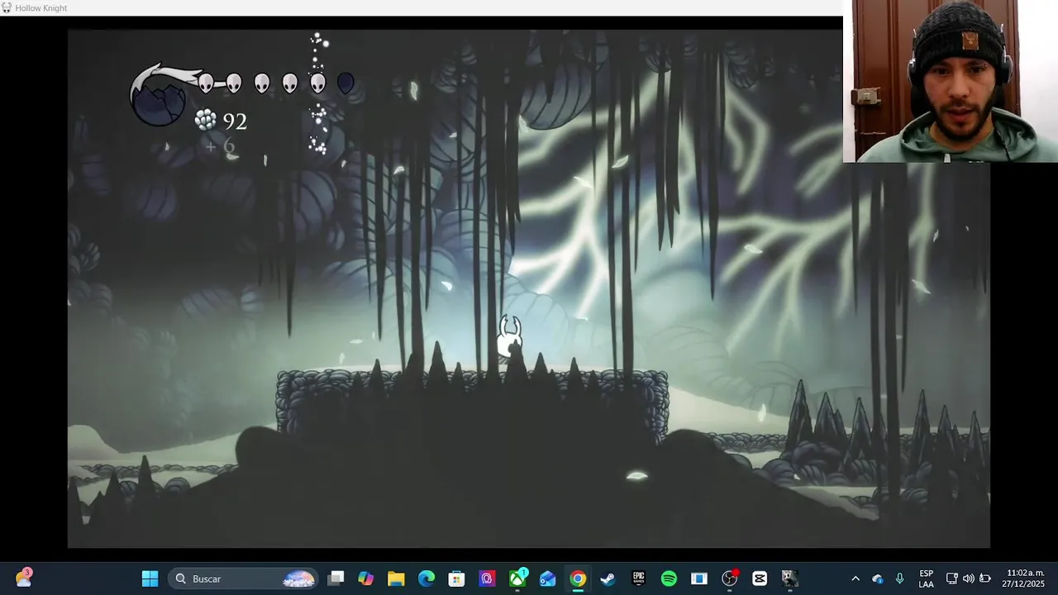Click the Buscar search box in taskbar
1058x595 pixels.
pyautogui.click(x=243, y=578)
